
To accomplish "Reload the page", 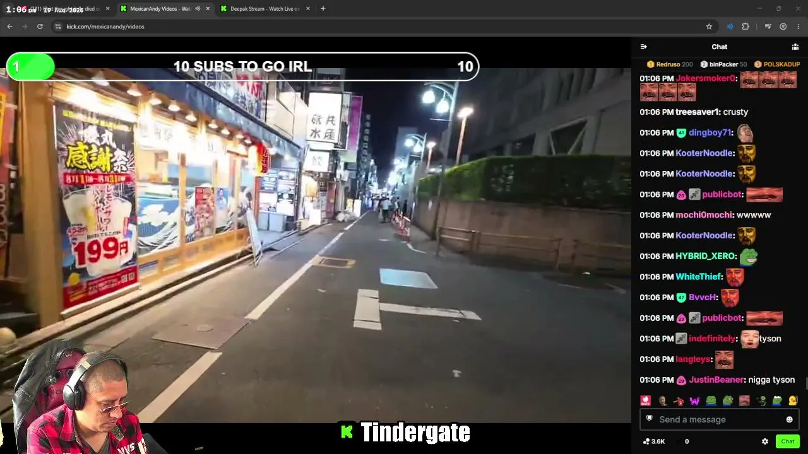I will point(40,26).
